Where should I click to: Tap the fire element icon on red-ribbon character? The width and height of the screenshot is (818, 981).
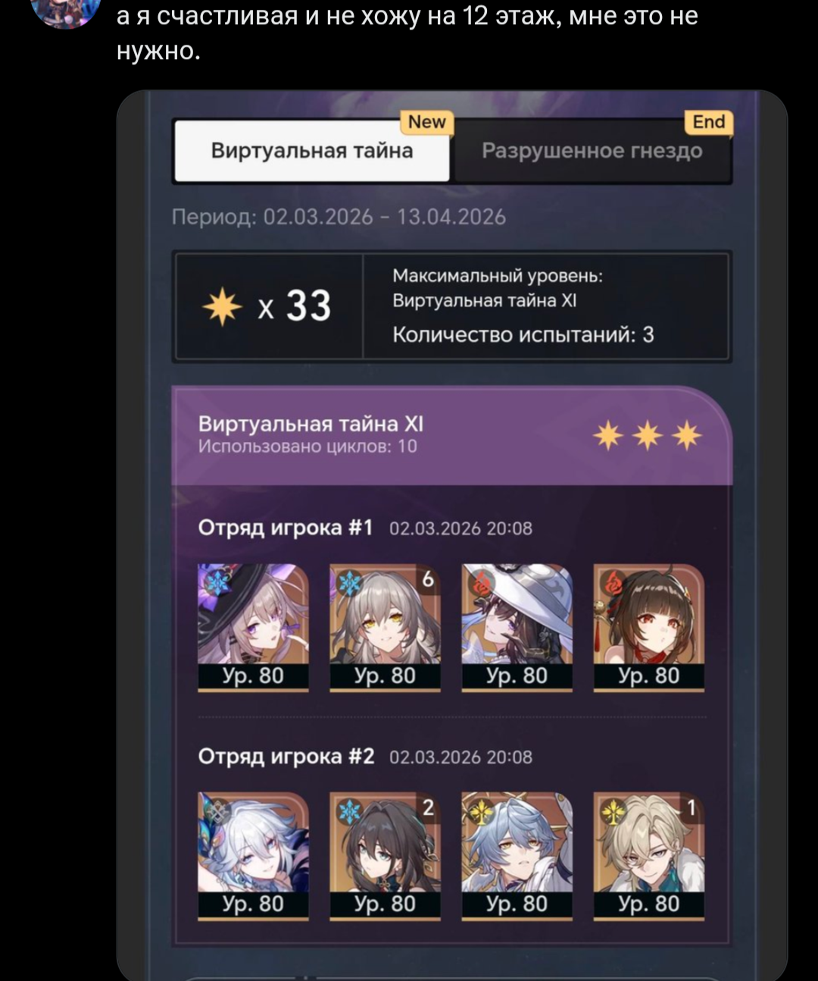pyautogui.click(x=613, y=582)
